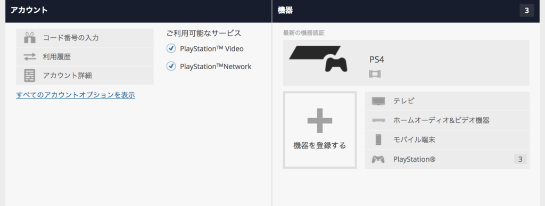
Task: Click the PS4 console and controller icon
Action: (318, 59)
